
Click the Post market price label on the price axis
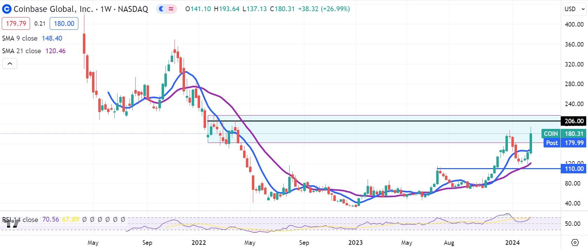(552, 143)
